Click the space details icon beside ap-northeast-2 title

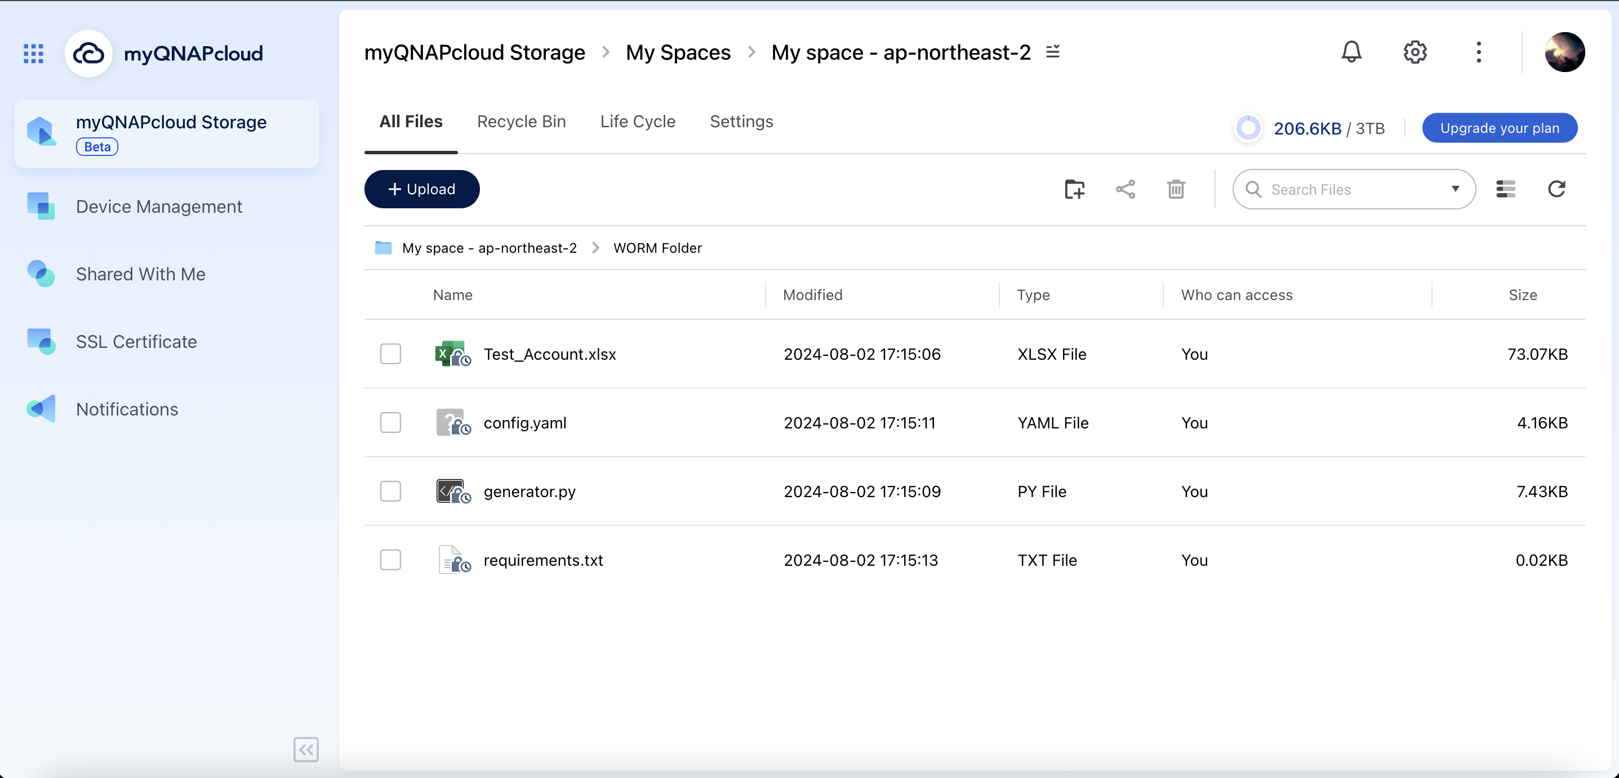point(1053,52)
